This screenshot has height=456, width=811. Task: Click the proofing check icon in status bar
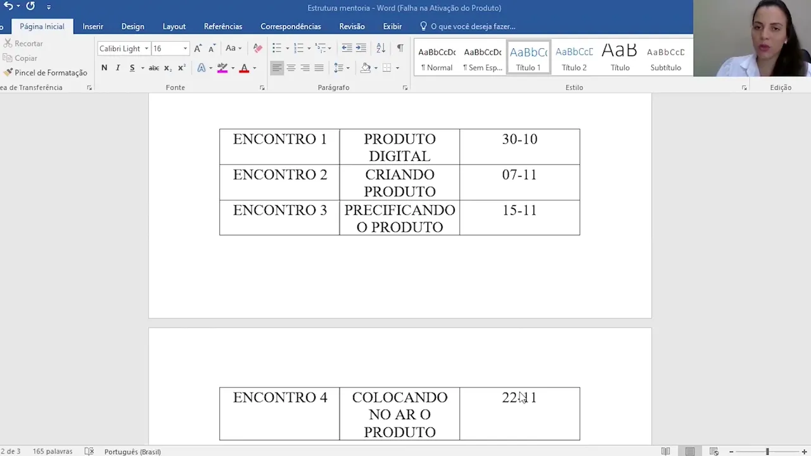click(89, 452)
